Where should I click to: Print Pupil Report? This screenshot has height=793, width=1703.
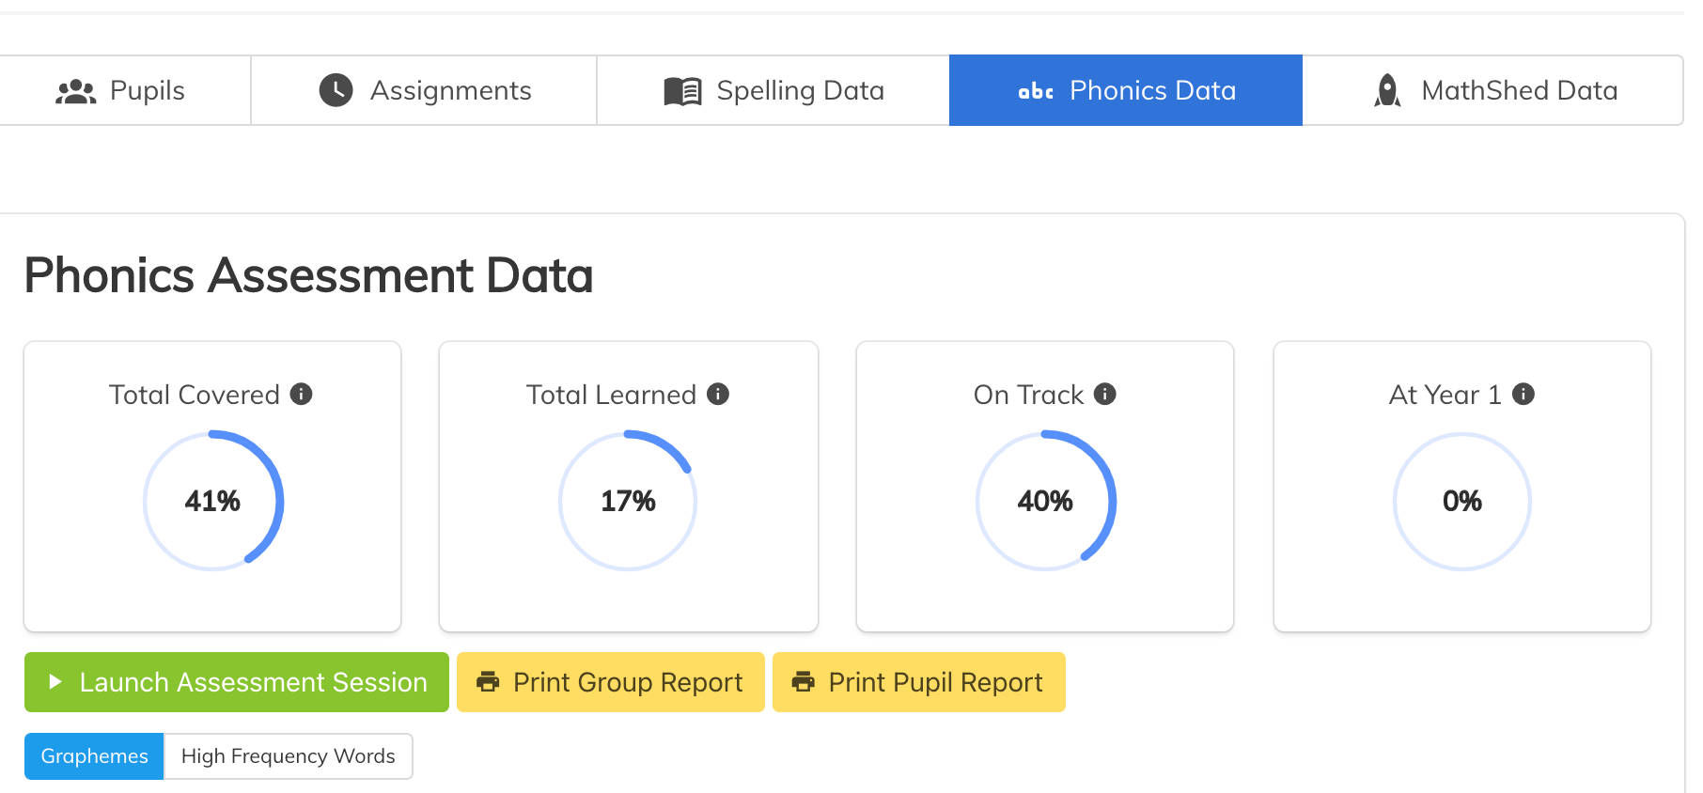pos(919,682)
